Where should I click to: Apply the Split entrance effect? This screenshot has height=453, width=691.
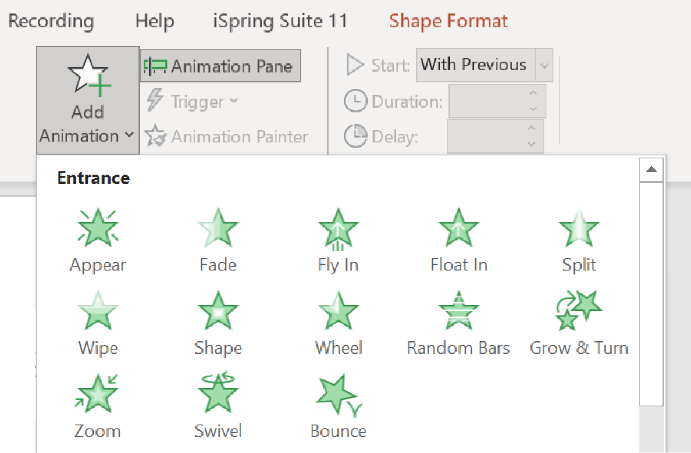point(579,237)
